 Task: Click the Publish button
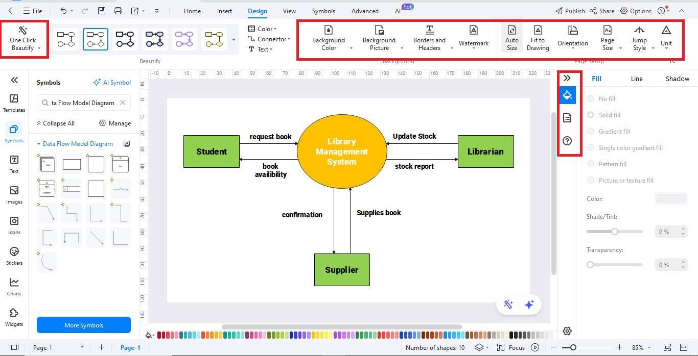[570, 11]
